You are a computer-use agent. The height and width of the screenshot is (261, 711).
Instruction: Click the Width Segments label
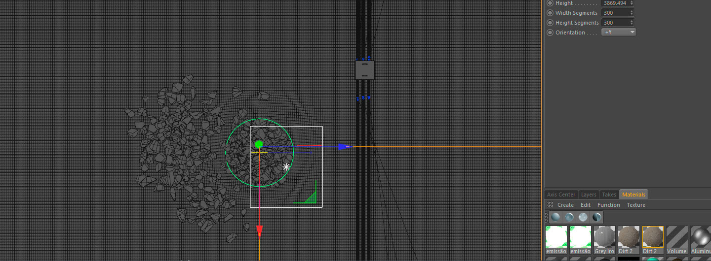(x=576, y=13)
